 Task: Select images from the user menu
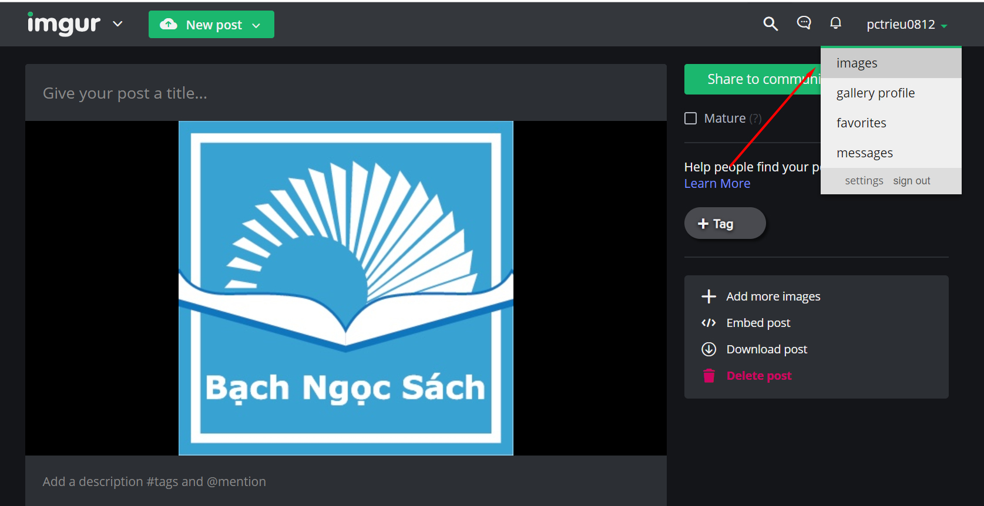pyautogui.click(x=857, y=63)
